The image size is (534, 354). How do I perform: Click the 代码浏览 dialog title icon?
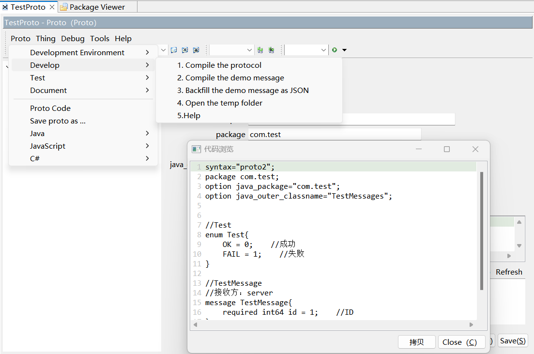[196, 149]
